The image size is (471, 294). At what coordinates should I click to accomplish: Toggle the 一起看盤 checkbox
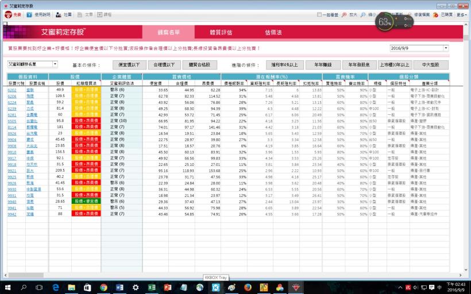coord(319,14)
